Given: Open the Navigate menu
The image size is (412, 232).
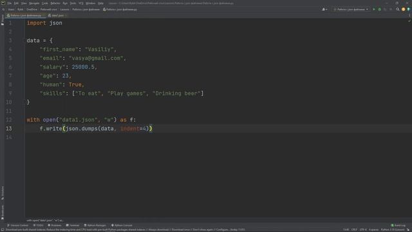Looking at the screenshot, I should 34,3.
